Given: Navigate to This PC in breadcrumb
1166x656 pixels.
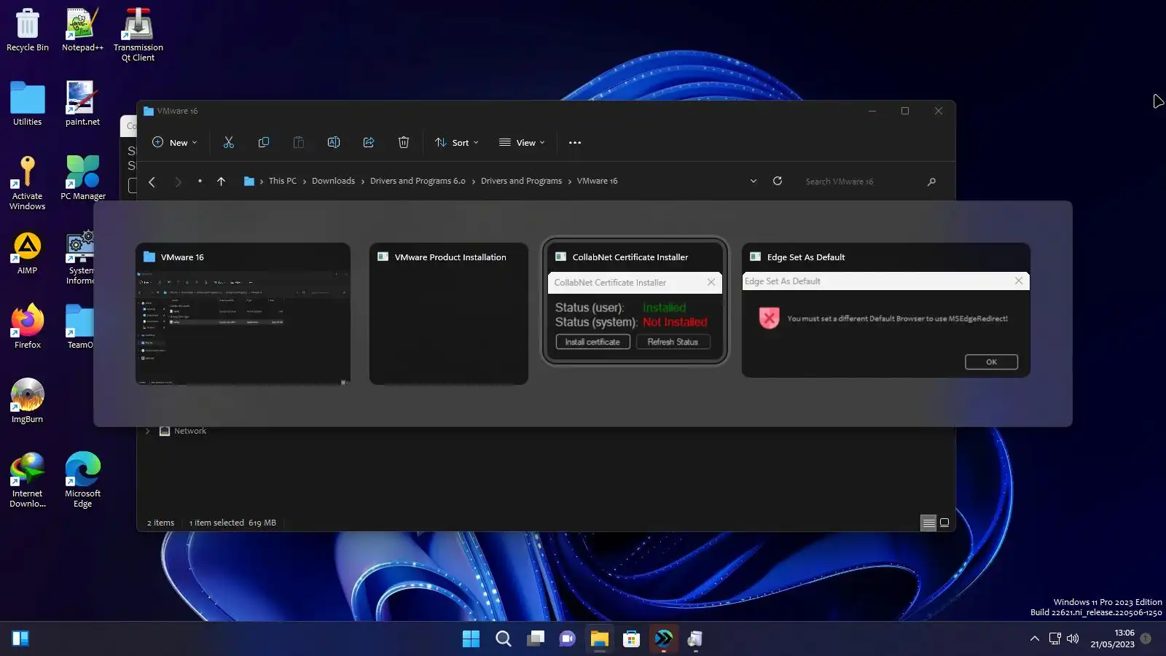Looking at the screenshot, I should click(283, 181).
